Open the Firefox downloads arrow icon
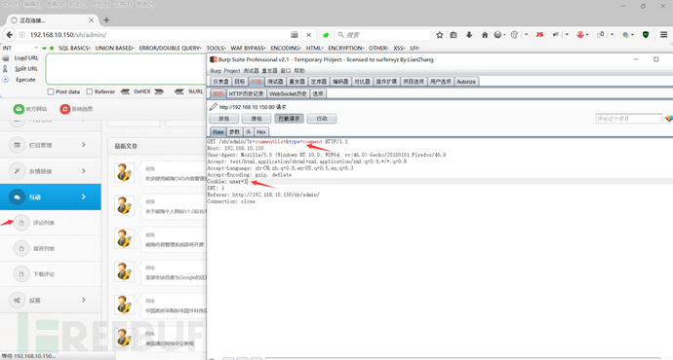 click(469, 35)
